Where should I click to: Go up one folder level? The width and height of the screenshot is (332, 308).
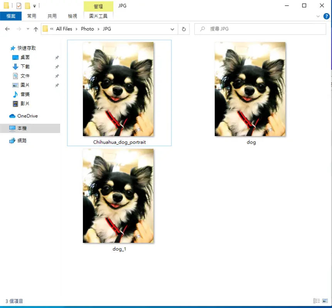point(36,29)
